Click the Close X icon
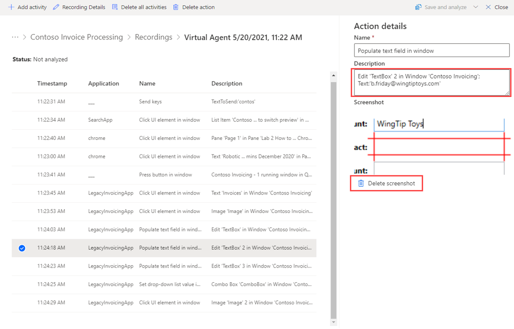Image resolution: width=514 pixels, height=329 pixels. click(488, 7)
